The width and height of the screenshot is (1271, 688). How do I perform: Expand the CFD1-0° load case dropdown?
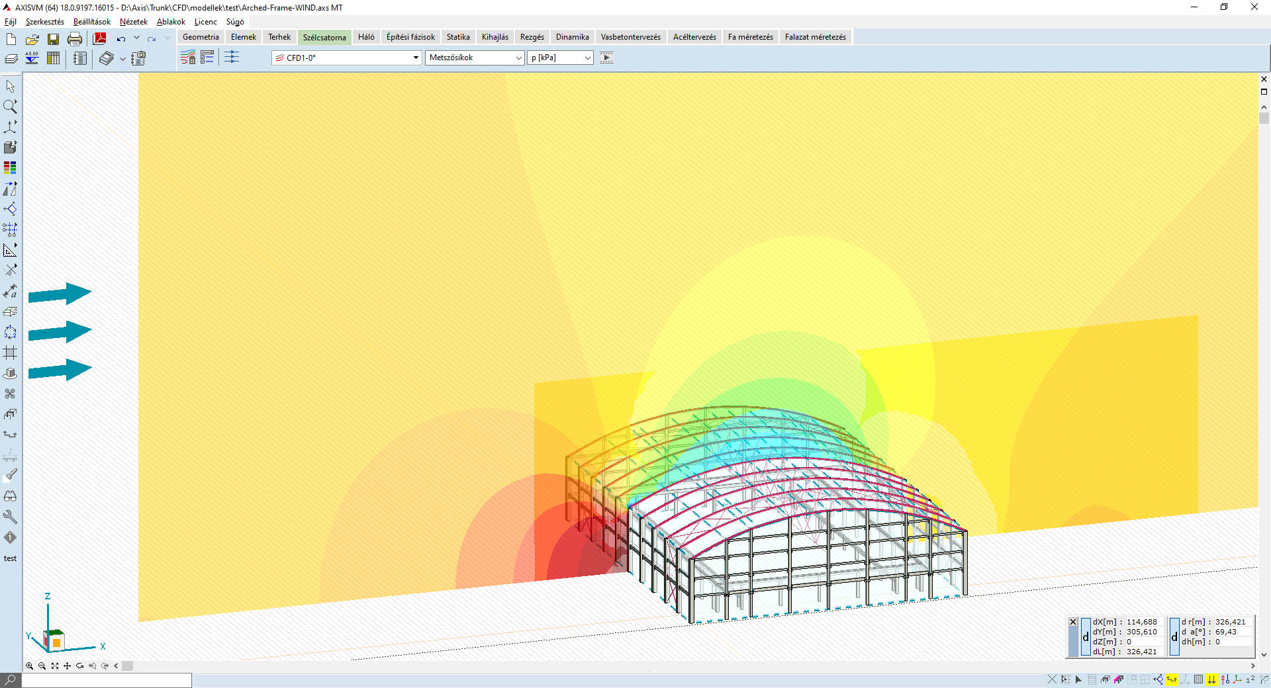point(416,58)
